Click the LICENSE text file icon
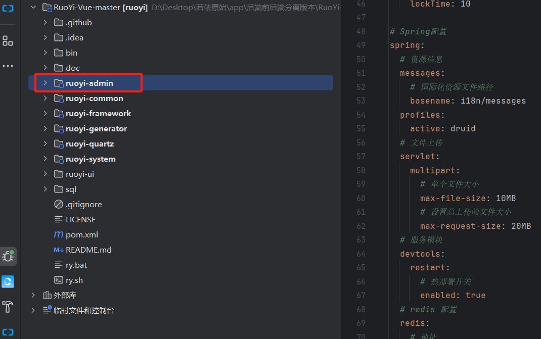 59,219
